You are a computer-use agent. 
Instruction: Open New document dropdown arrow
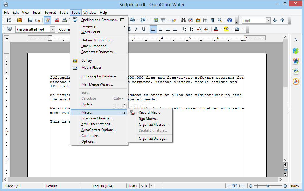pyautogui.click(x=14, y=20)
